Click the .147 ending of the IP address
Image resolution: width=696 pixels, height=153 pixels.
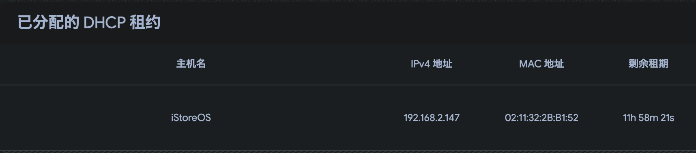(x=451, y=118)
